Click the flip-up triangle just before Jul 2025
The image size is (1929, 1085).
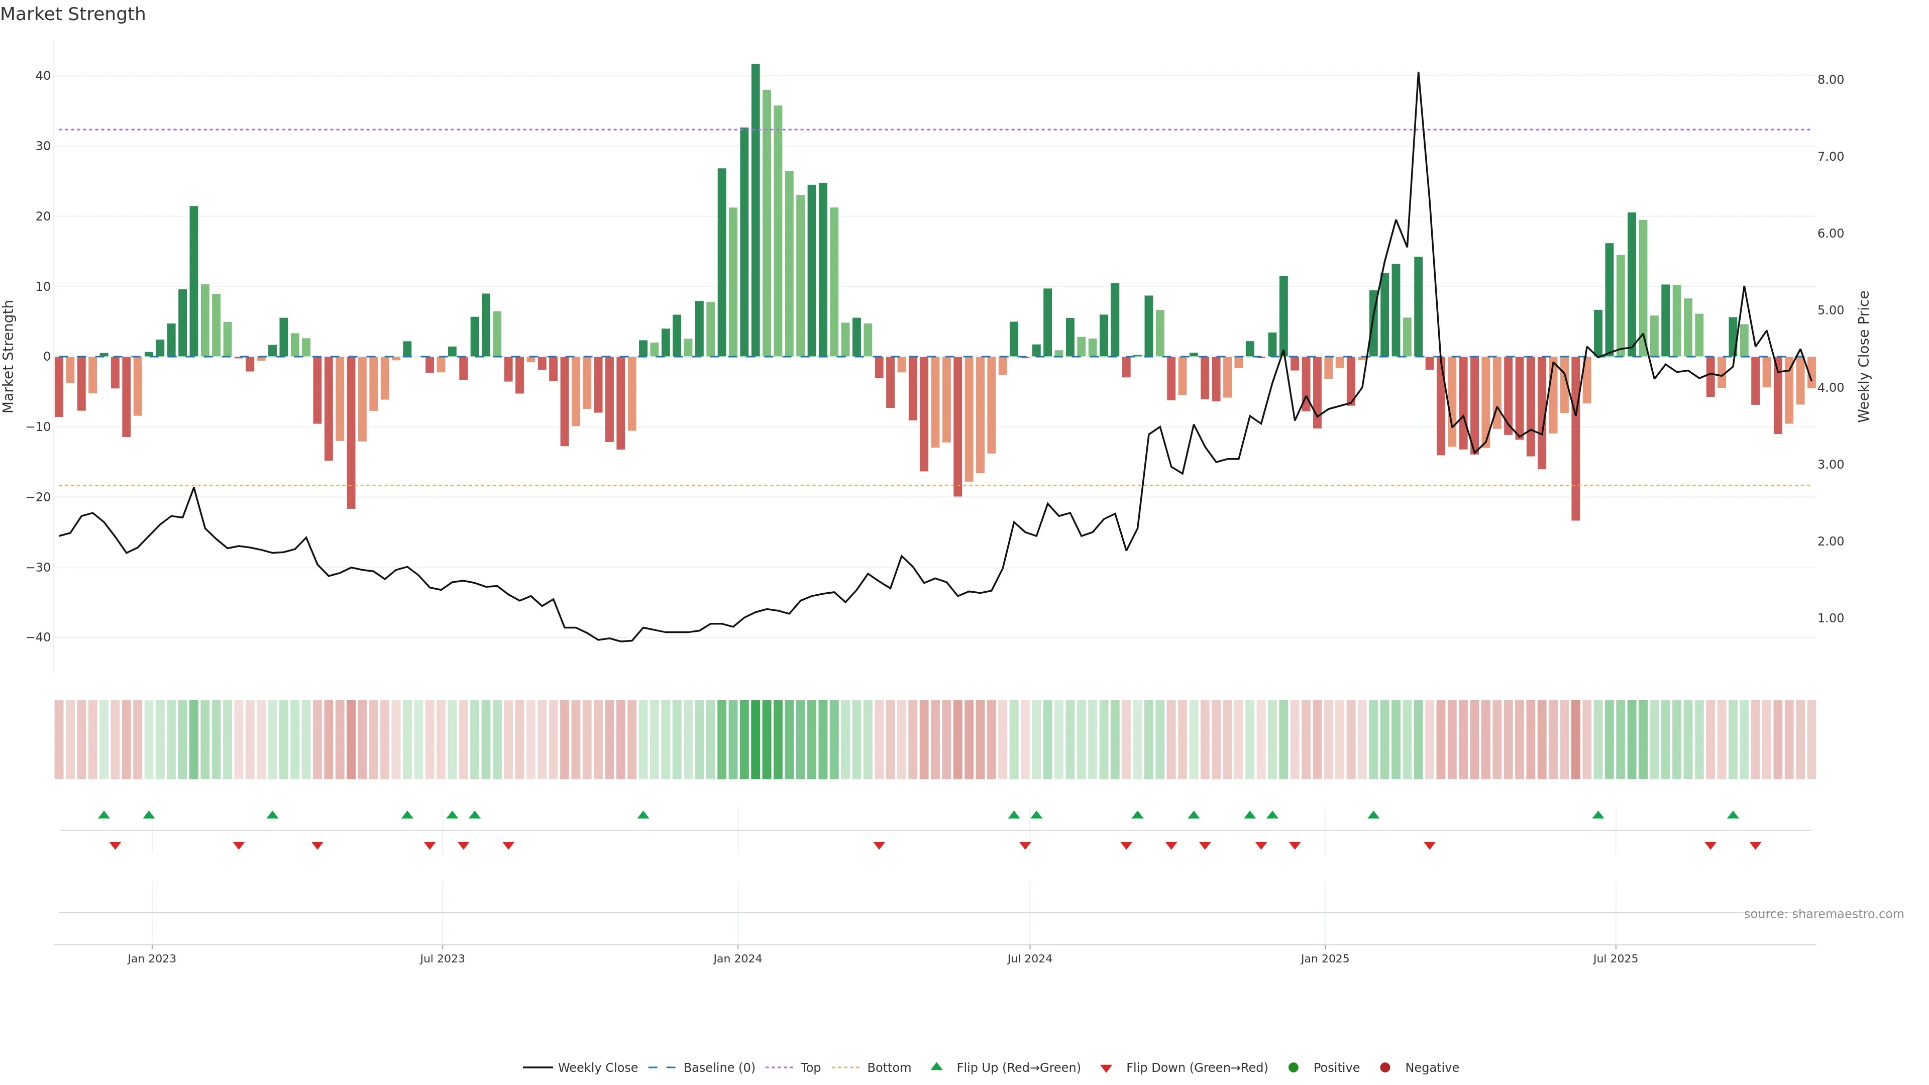click(x=1598, y=815)
